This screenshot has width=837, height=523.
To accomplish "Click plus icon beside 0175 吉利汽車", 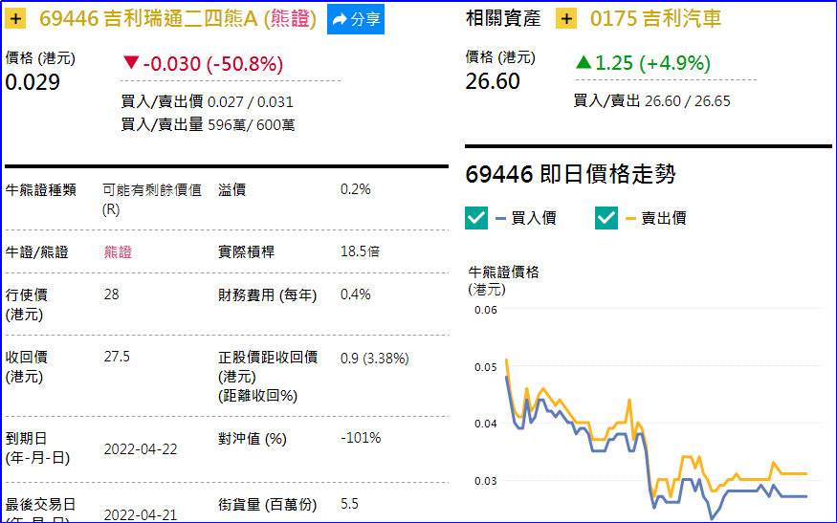I will pyautogui.click(x=566, y=19).
